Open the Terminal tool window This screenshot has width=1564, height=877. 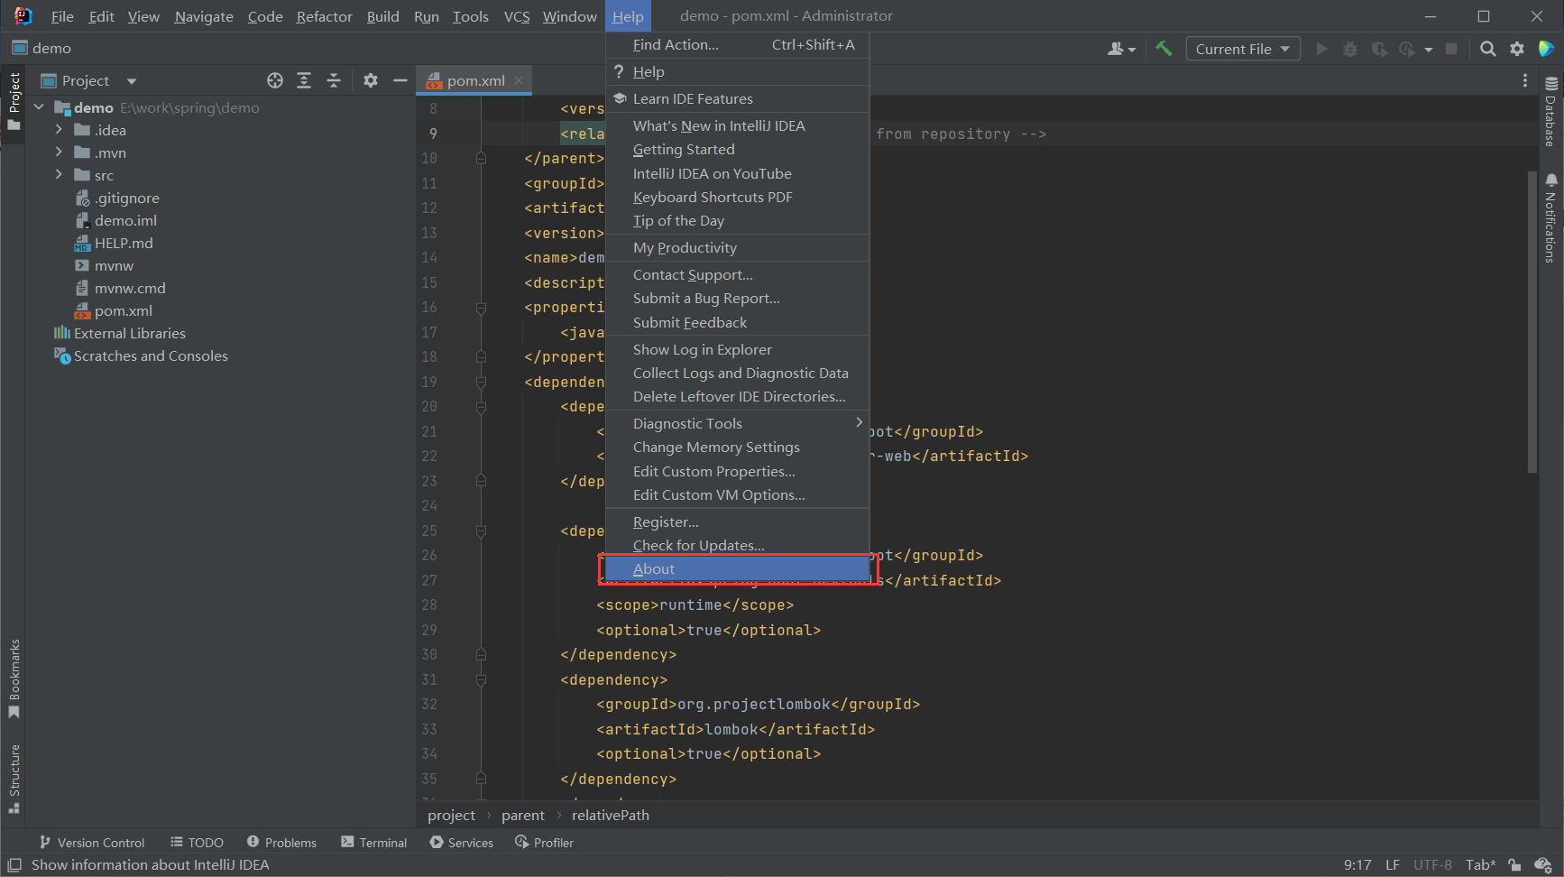(x=373, y=843)
